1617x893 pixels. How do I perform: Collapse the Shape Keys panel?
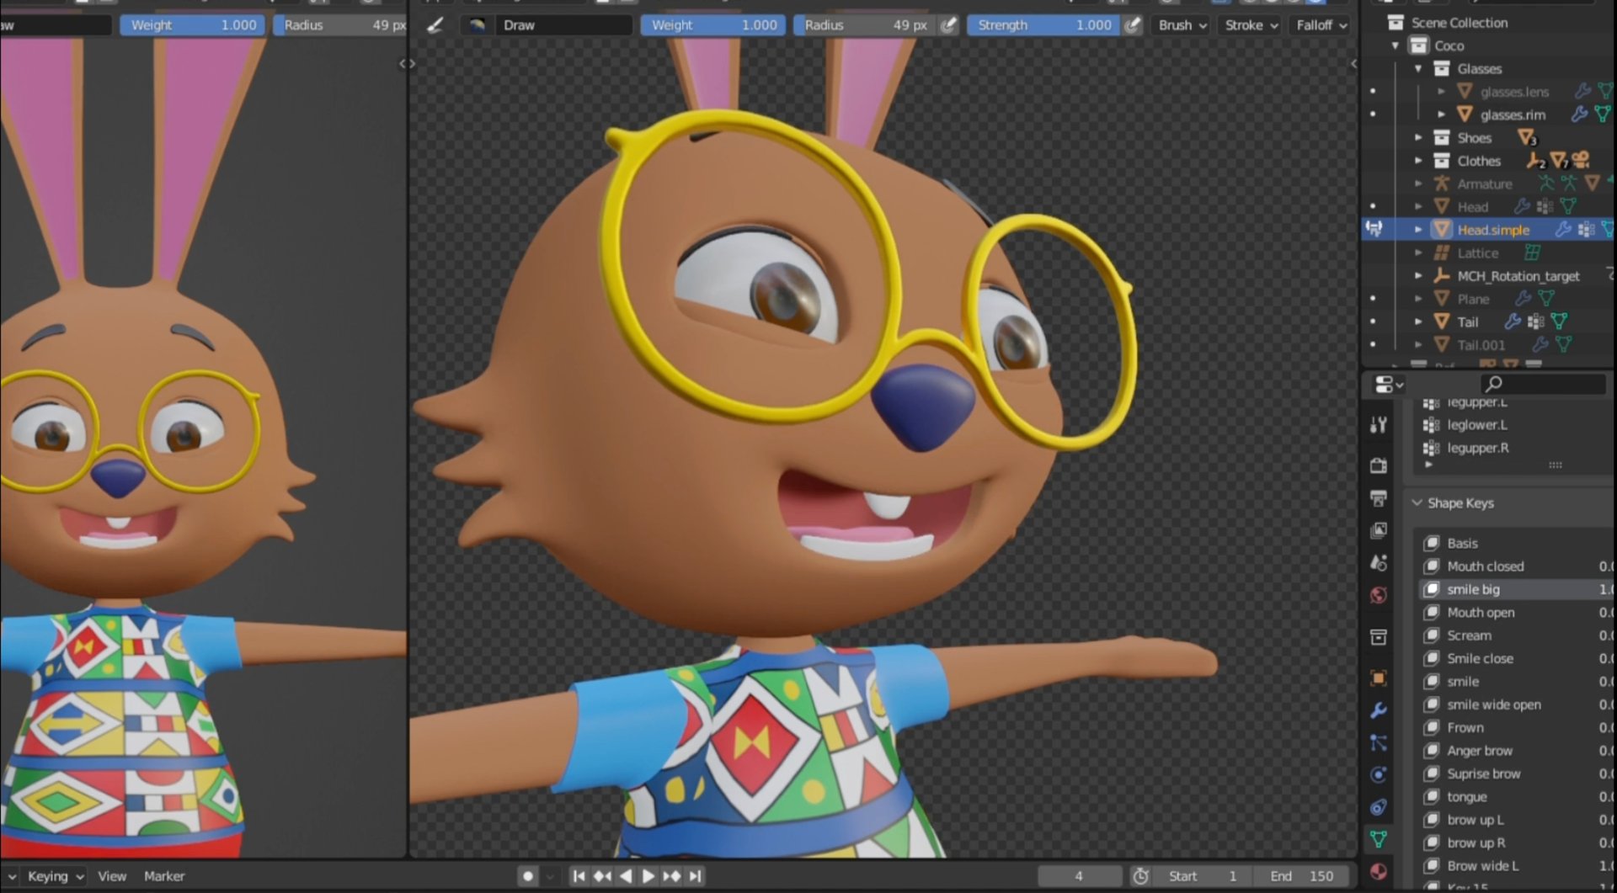1417,502
